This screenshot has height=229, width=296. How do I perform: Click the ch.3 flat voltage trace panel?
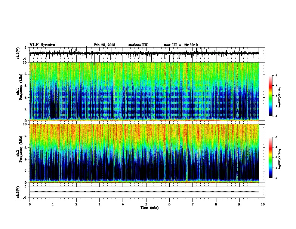pos(146,192)
